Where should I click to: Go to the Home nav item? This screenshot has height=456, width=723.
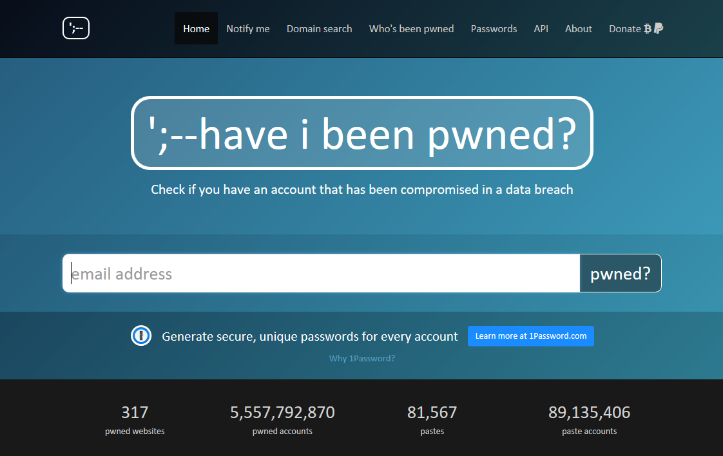click(x=196, y=29)
